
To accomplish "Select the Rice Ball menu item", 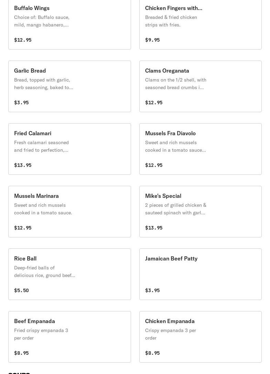I will tap(69, 274).
